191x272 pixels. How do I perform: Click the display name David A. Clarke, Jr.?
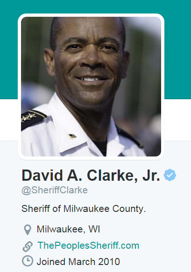tap(91, 176)
